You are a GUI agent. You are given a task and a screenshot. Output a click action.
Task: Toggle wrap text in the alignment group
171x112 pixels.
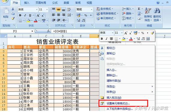coord(69,10)
